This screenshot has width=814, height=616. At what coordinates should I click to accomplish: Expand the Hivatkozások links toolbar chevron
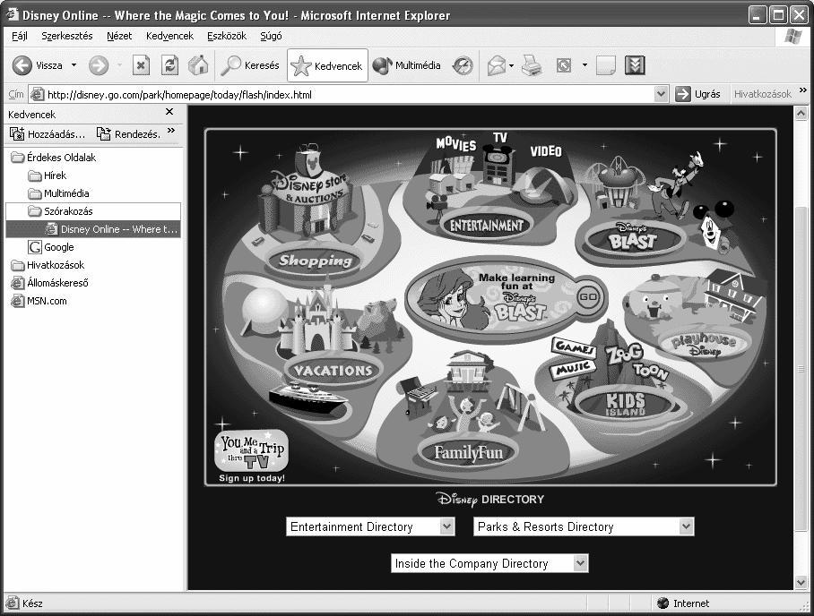803,90
